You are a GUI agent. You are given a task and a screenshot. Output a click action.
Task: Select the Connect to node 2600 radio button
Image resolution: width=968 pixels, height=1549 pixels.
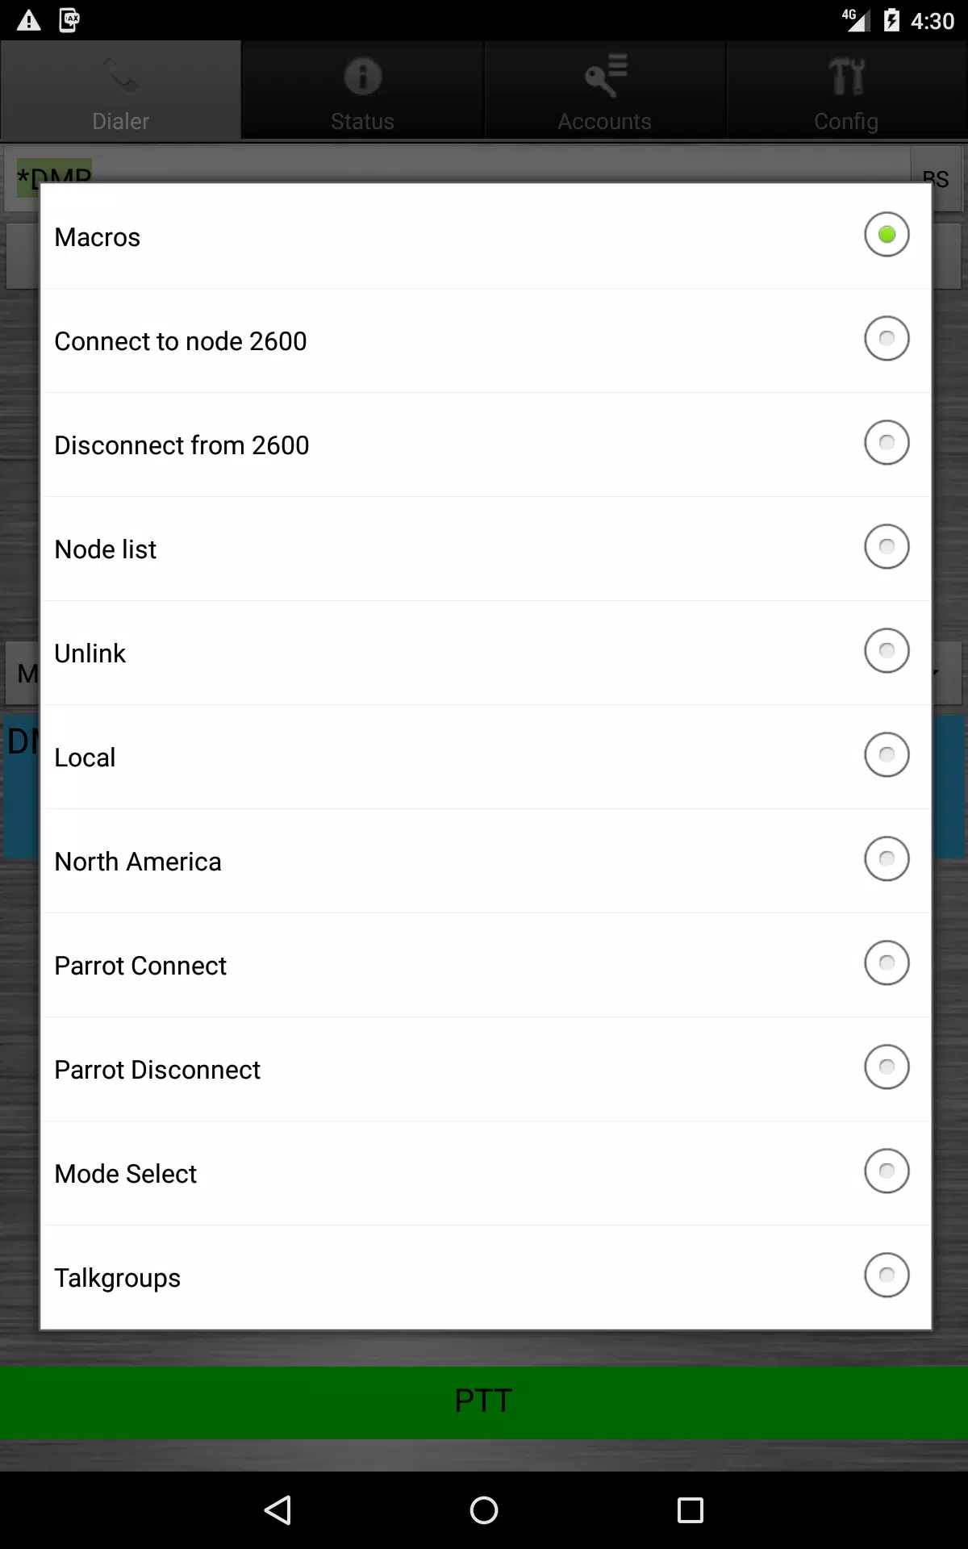pyautogui.click(x=887, y=339)
